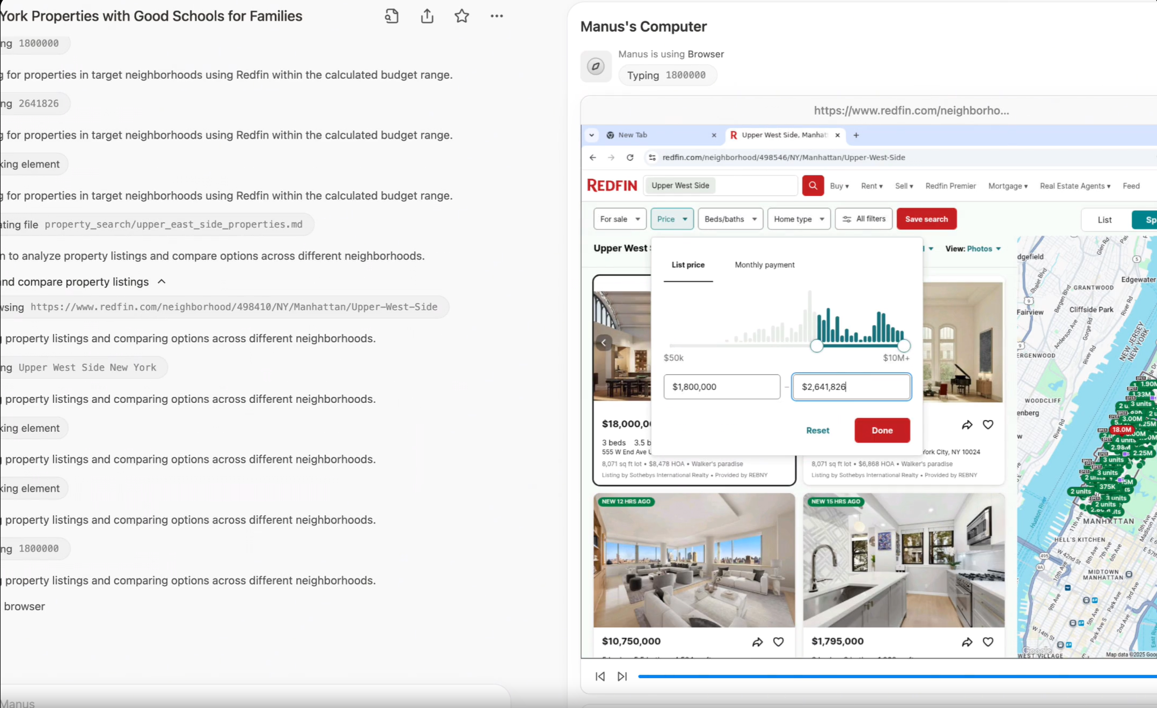Click the Upper-West-Side browsing URL chip
Viewport: 1157px width, 708px height.
pos(224,307)
